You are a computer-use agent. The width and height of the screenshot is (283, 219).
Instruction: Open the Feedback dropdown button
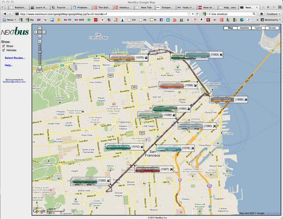pos(273,14)
